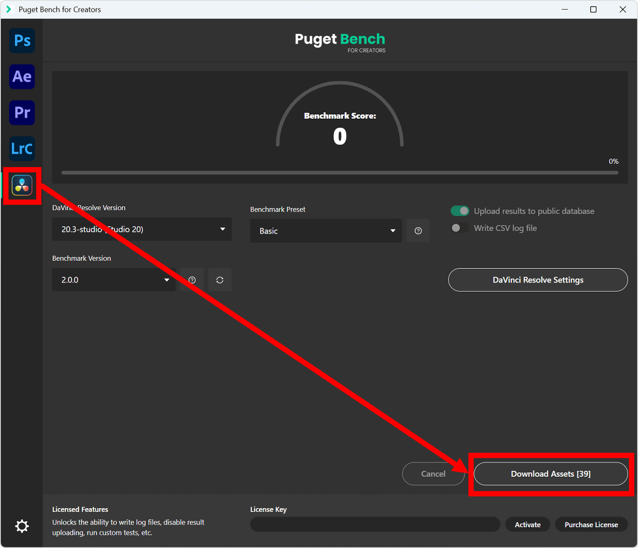Open the Purchase License link

point(591,525)
